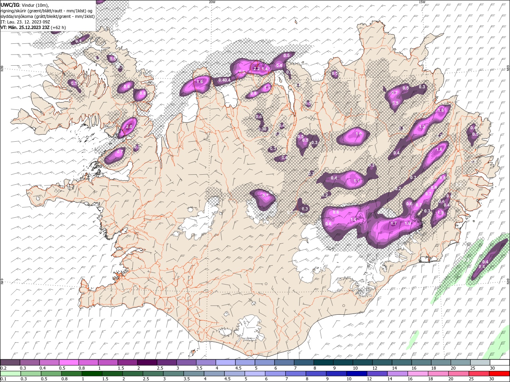Click the upper legend swatch starting at 1.5
Viewport: 510px width, 382px height.
tap(127, 363)
